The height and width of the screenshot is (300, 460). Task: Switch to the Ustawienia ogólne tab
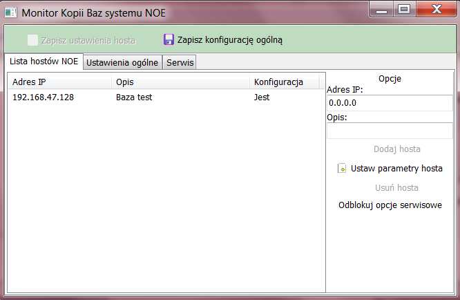[122, 62]
